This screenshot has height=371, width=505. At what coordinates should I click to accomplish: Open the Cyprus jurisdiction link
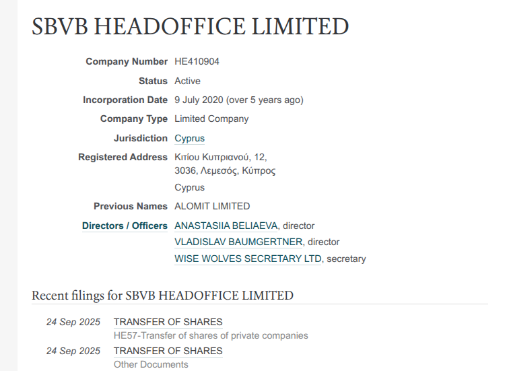click(189, 139)
